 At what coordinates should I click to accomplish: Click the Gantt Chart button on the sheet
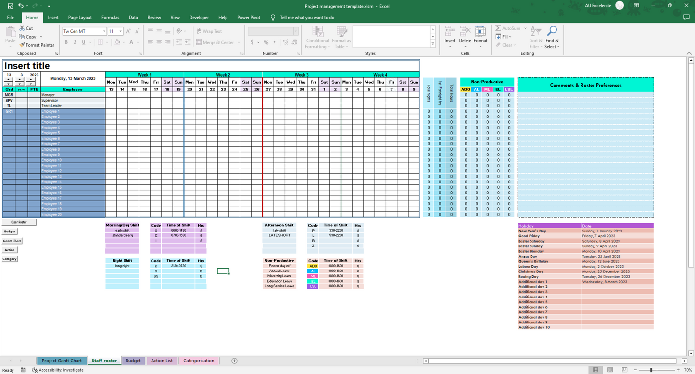[x=12, y=241]
